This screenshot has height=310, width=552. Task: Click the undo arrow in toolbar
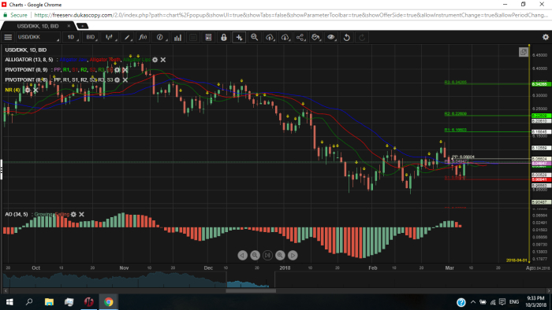point(347,37)
